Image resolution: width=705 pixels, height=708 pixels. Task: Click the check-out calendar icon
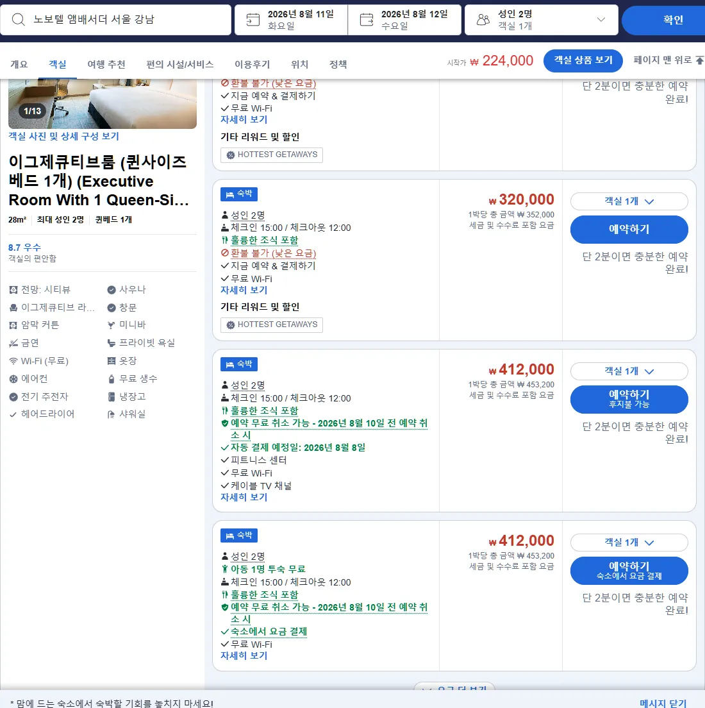(367, 20)
